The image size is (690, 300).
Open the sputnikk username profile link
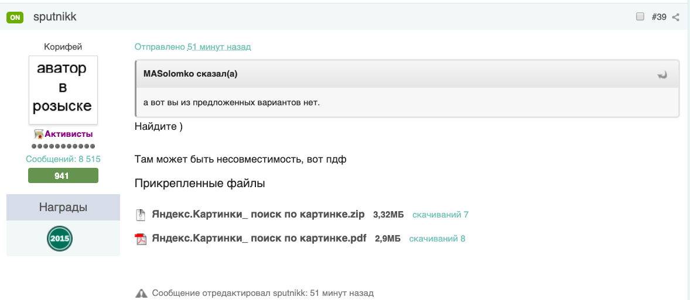pos(55,17)
